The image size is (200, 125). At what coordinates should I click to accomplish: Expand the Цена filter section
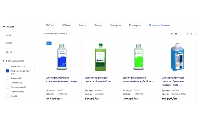[x=20, y=35]
